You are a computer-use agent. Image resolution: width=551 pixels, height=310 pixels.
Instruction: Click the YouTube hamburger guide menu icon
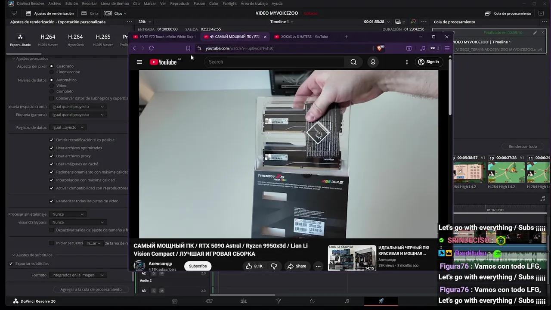coord(139,62)
